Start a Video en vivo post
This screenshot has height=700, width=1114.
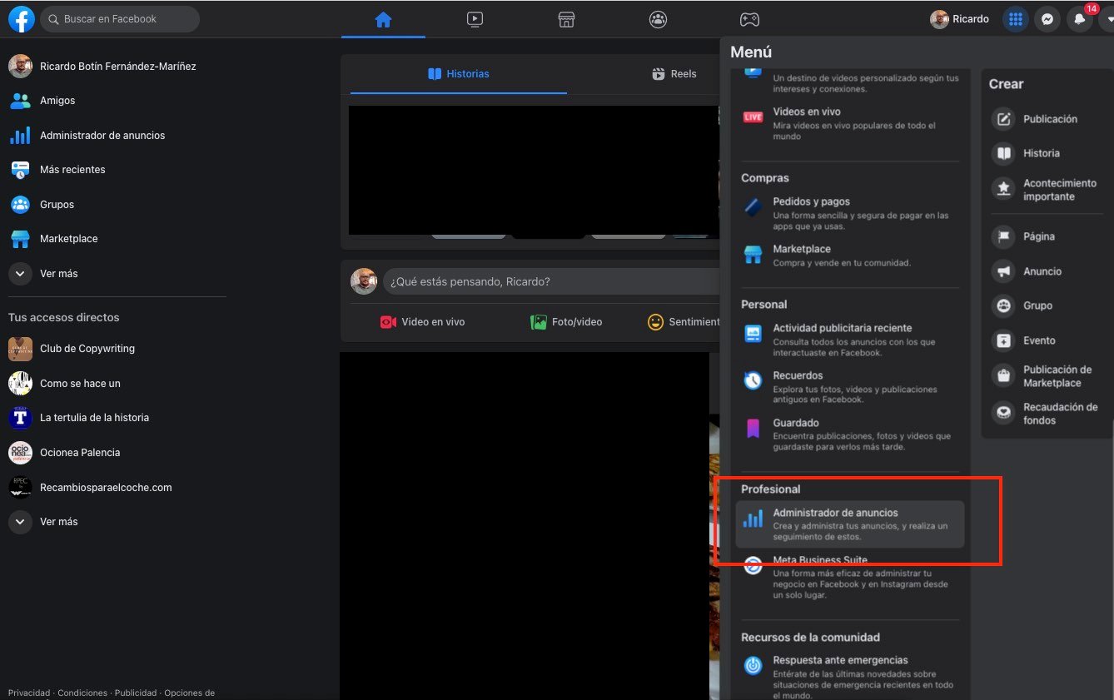pyautogui.click(x=423, y=322)
